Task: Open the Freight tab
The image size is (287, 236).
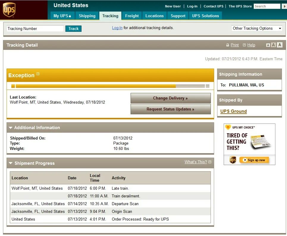Action: [132, 16]
